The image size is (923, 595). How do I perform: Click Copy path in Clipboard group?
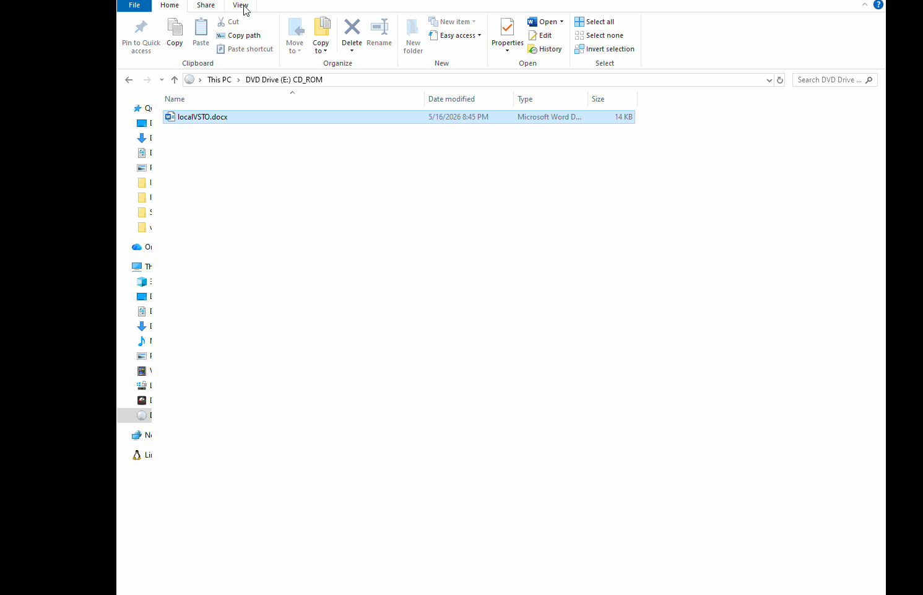[x=238, y=35]
